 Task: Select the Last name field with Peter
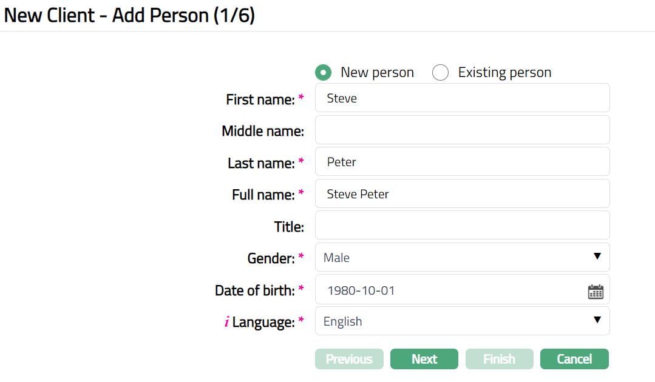(x=462, y=162)
